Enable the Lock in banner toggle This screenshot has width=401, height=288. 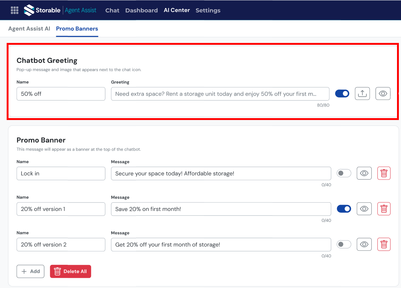pyautogui.click(x=344, y=173)
